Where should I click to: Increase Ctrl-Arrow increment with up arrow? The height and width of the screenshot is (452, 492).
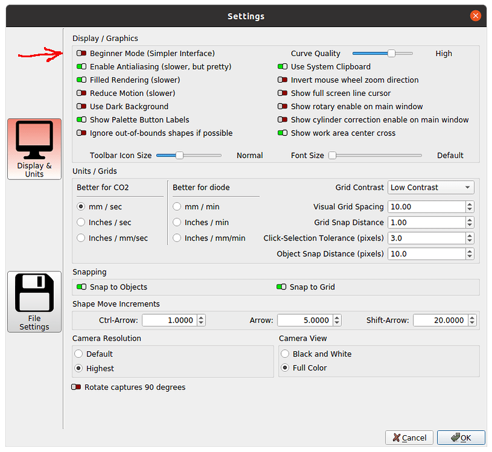201,318
